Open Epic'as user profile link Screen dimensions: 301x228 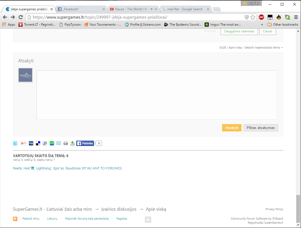59,168
